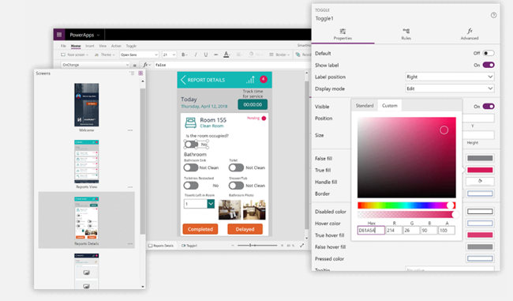
Task: Click the Strikethrough formatting icon
Action: [x=216, y=55]
